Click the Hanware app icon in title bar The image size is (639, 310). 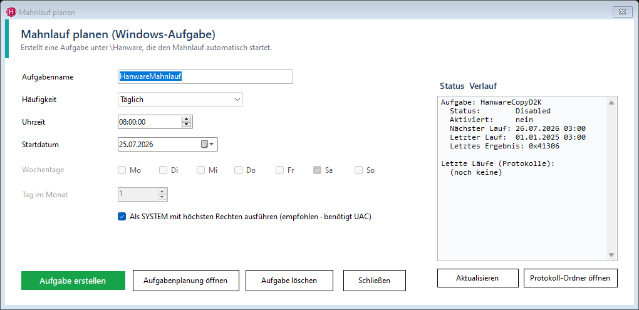11,12
